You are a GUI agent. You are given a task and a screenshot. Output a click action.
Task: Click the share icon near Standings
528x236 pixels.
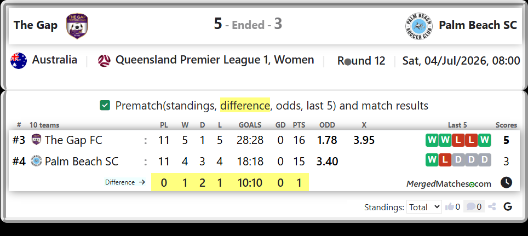[492, 207]
